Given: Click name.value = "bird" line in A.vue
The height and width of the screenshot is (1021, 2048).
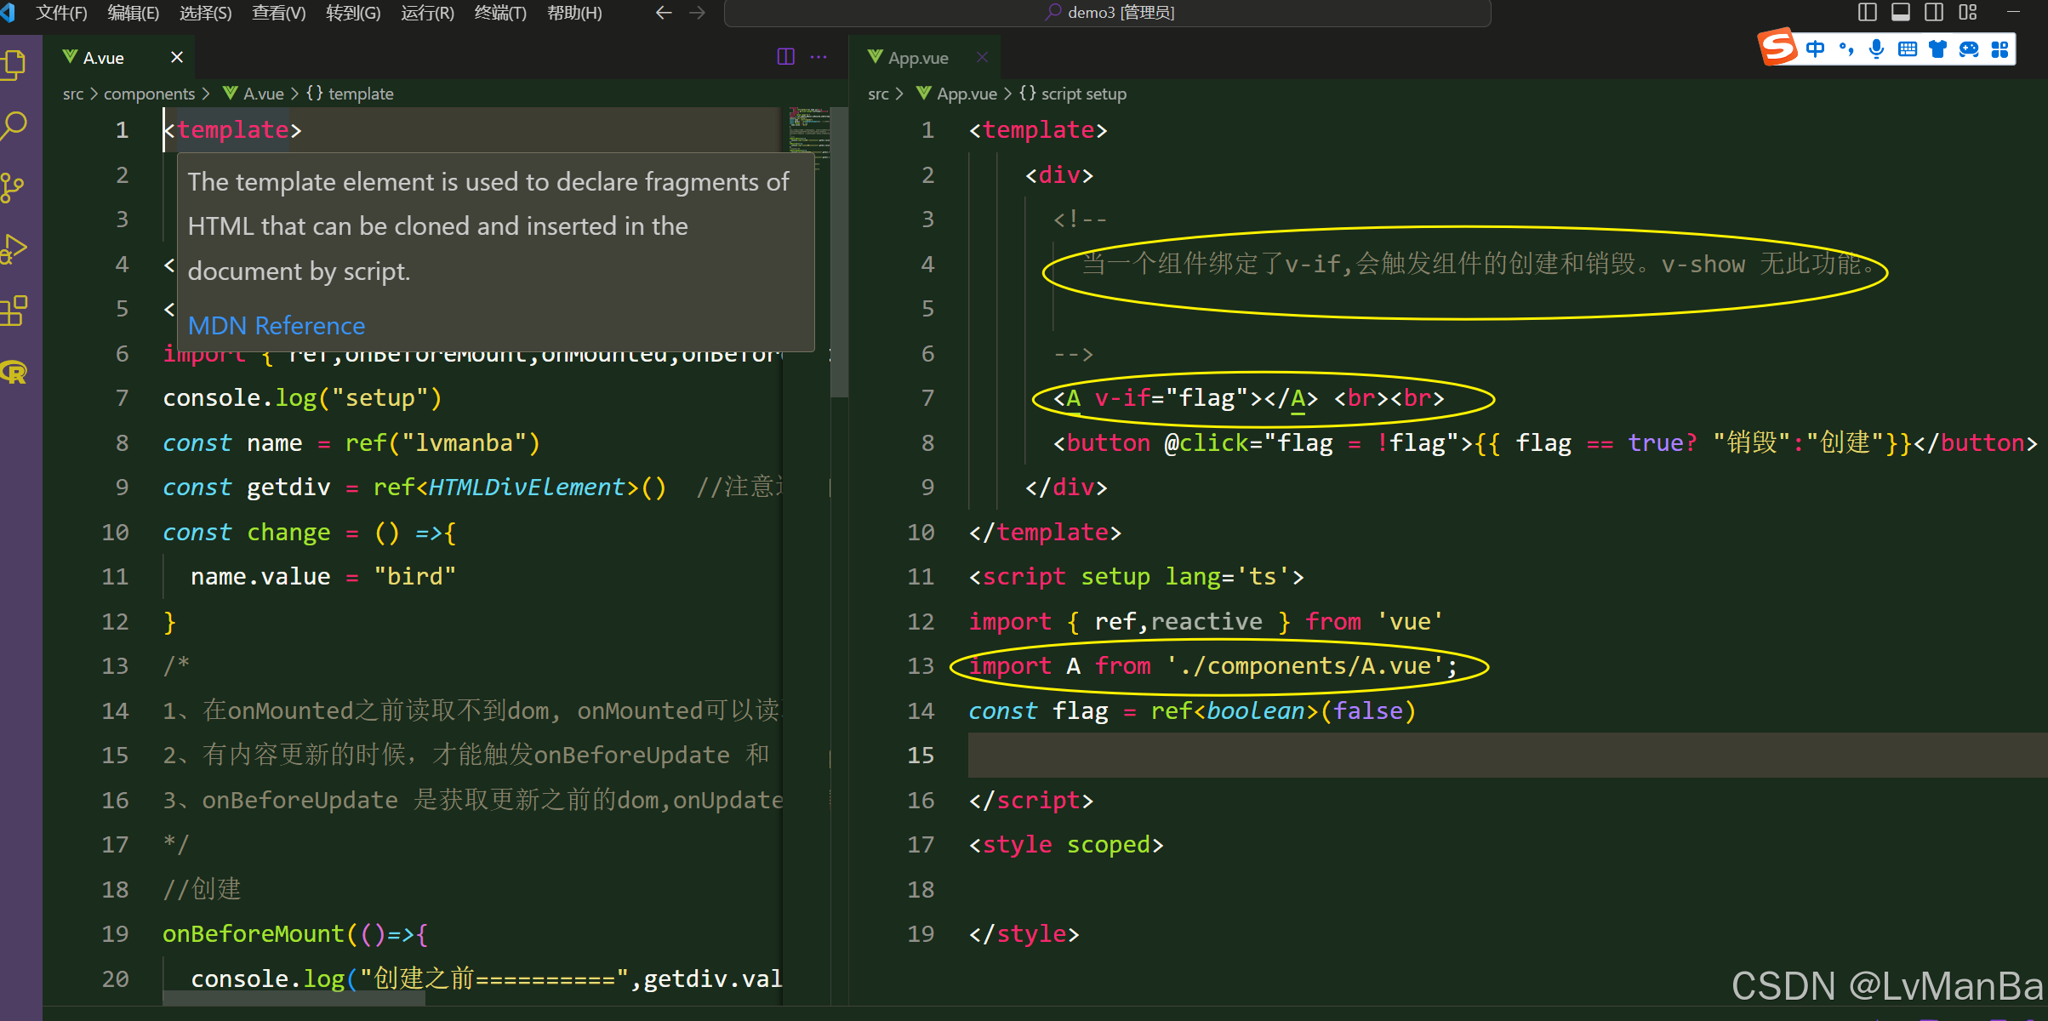Looking at the screenshot, I should coord(323,577).
